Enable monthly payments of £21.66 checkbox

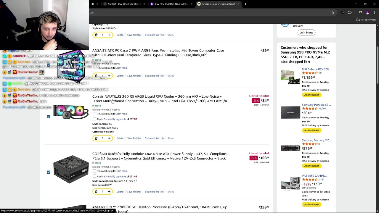pyautogui.click(x=94, y=176)
